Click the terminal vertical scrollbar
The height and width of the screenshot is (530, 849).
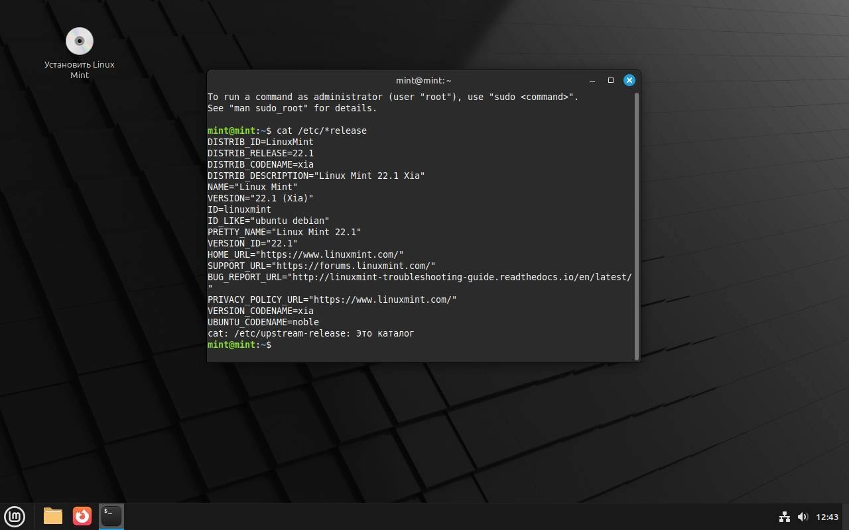coord(637,225)
